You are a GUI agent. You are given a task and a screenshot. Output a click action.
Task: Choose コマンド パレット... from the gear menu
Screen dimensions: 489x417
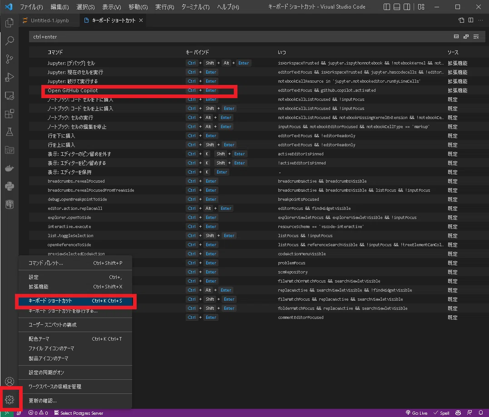pos(75,263)
